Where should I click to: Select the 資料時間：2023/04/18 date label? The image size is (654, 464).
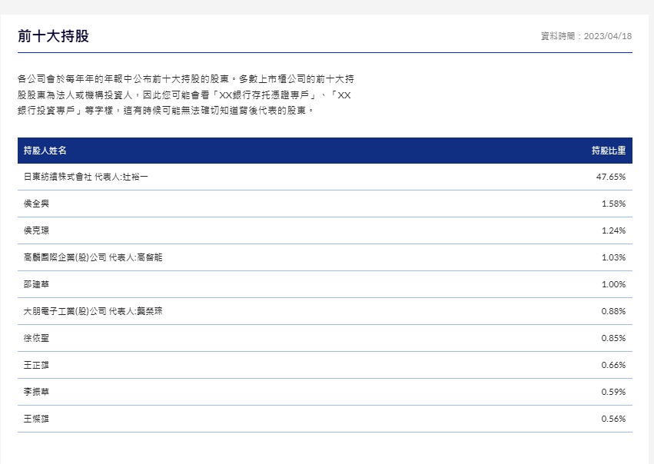click(x=586, y=36)
